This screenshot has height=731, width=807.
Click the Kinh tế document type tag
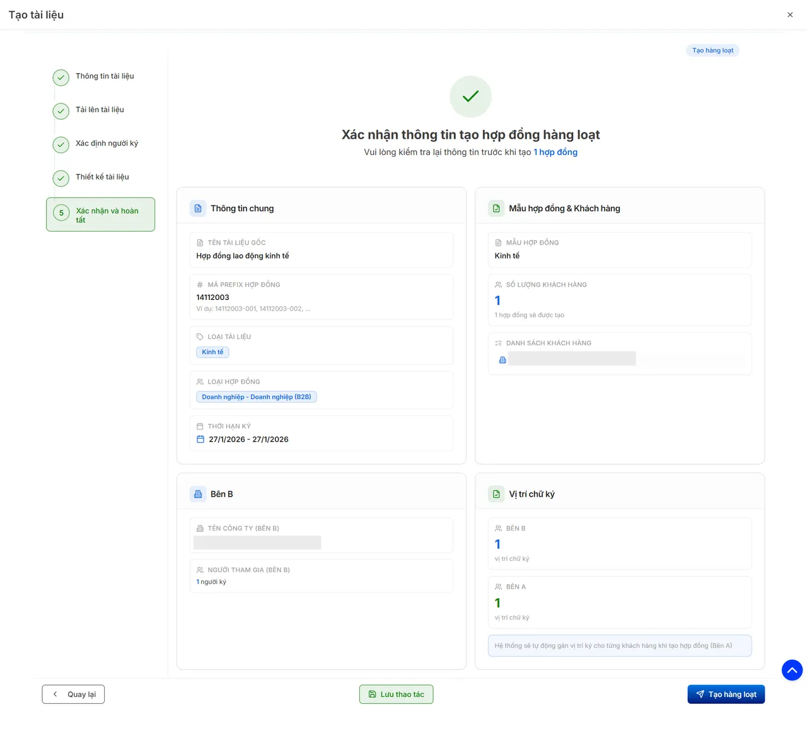[212, 352]
